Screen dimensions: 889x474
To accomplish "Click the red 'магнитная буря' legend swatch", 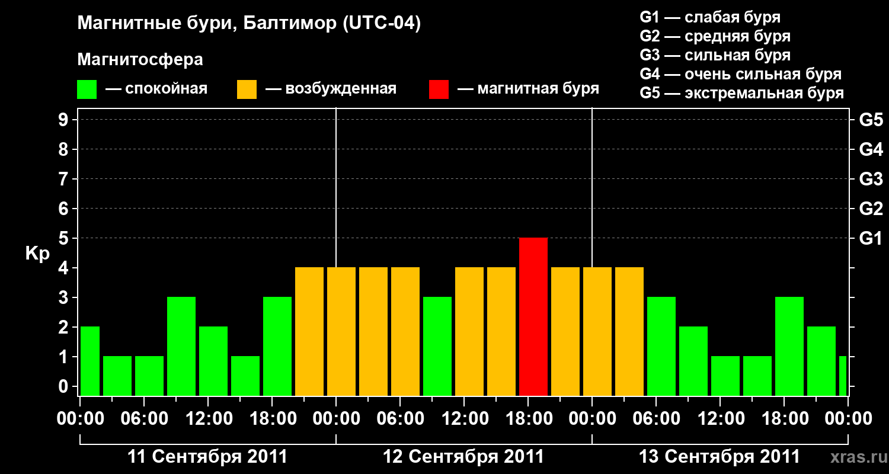I will click(x=439, y=89).
